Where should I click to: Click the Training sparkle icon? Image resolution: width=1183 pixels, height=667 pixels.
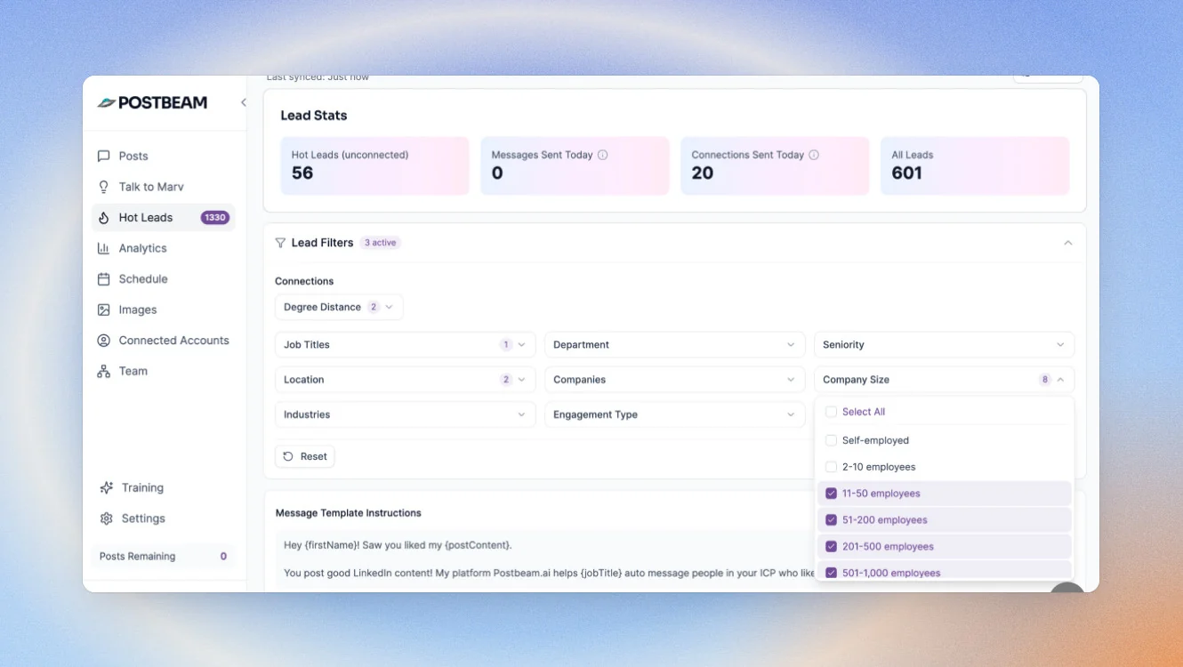point(107,487)
